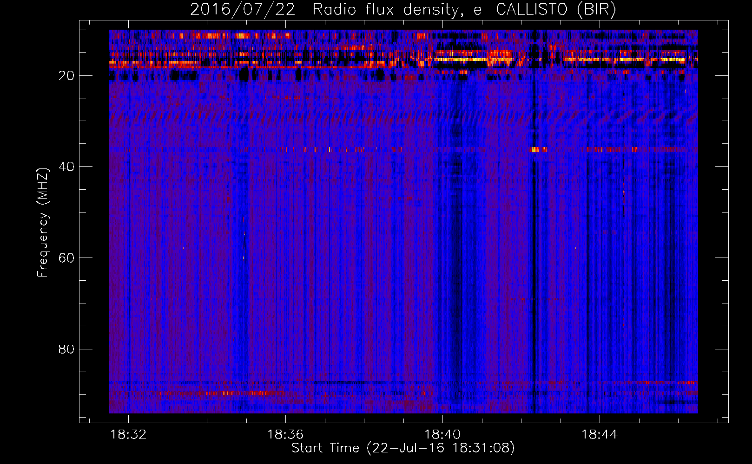752x464 pixels.
Task: Click the 18:36 time tick label
Action: point(285,434)
